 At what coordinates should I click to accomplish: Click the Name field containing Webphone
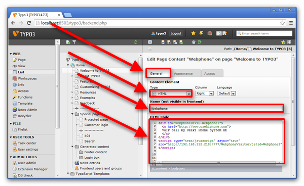(216, 109)
